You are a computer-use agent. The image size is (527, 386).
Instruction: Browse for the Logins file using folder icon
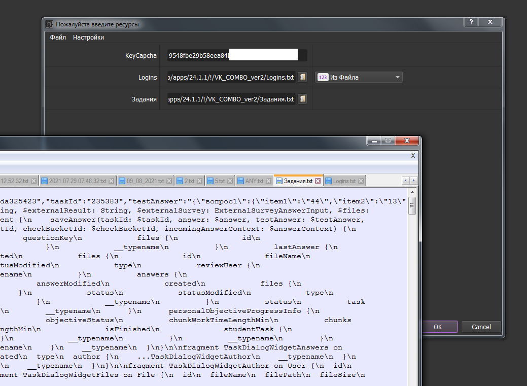(302, 77)
